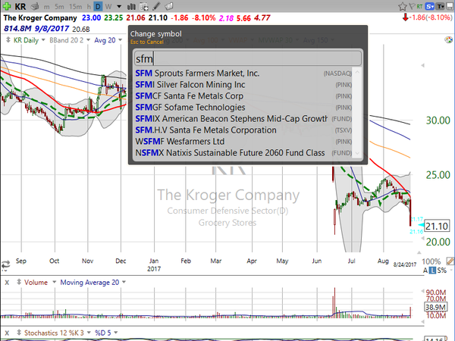Screen dimensions: 455x341
Task: Click the 21.10 current price label
Action: [x=437, y=226]
